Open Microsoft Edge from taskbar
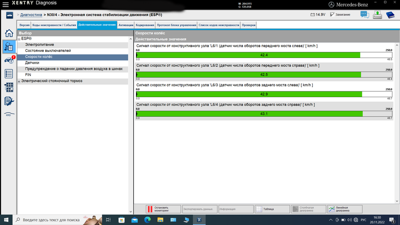Screen dimensions: 400x225 (148, 220)
